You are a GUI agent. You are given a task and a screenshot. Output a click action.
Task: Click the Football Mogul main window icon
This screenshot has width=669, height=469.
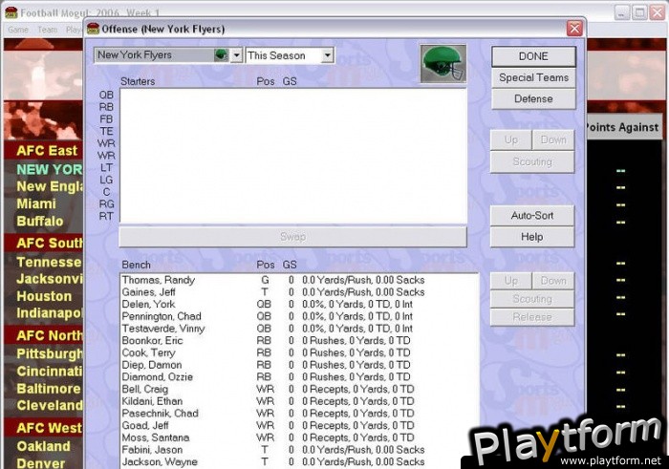[x=11, y=12]
